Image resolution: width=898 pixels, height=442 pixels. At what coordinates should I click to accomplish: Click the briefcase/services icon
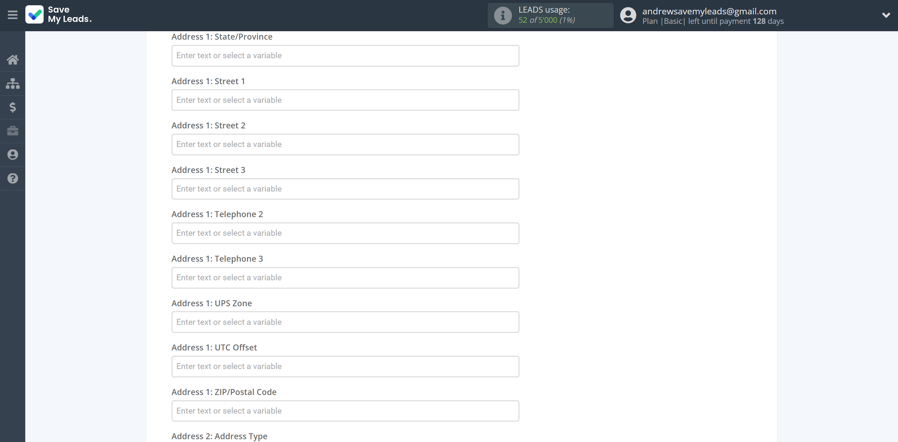click(x=13, y=130)
